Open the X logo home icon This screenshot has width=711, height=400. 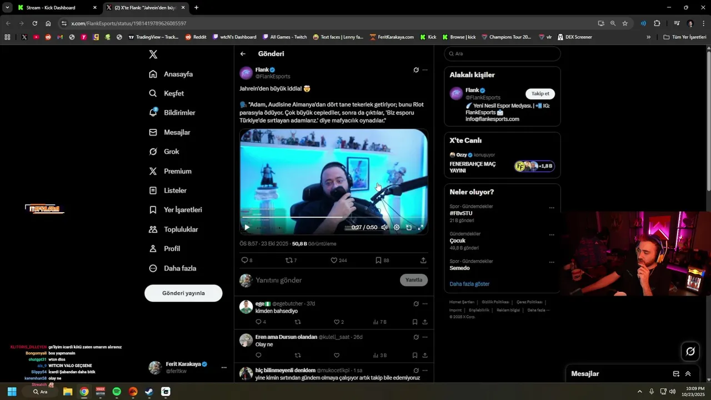click(153, 54)
